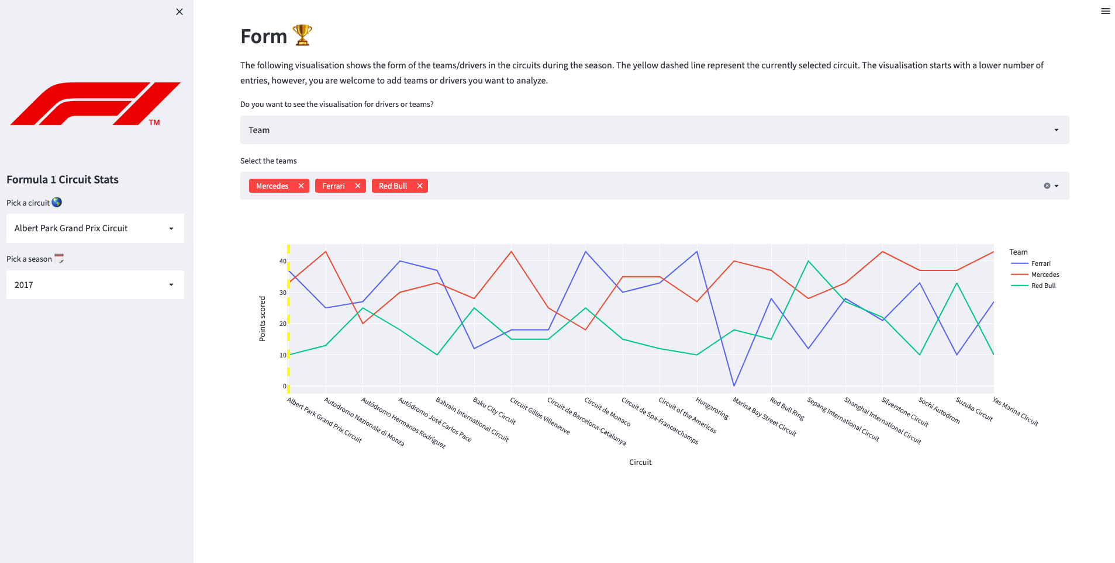Screen dimensions: 1115x563
Task: Click the Hungaroring label on the chart axis
Action: coord(712,408)
